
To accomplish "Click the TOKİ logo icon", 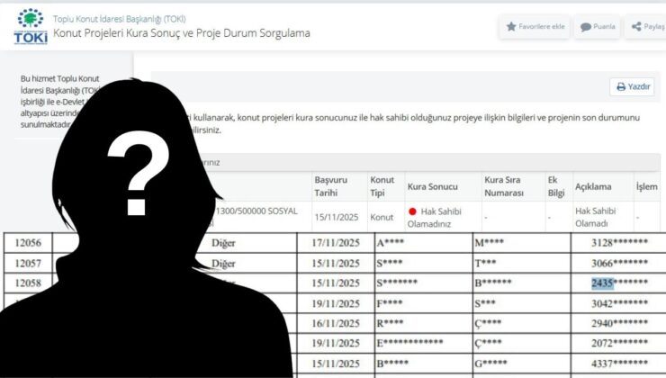I will coord(30,25).
